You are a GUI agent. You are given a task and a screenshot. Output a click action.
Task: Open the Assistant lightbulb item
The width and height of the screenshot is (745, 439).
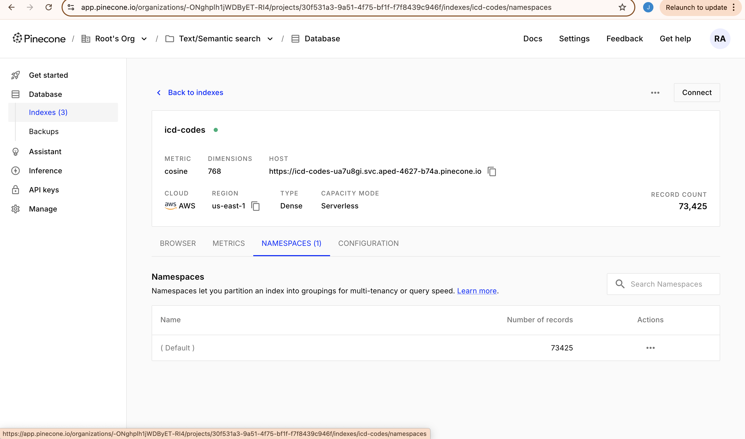pos(45,152)
